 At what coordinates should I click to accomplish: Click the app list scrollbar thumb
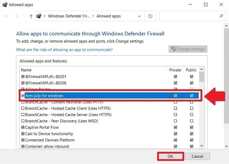tap(202, 77)
